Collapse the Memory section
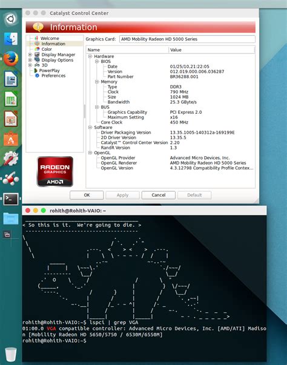287x365 pixels. (97, 82)
